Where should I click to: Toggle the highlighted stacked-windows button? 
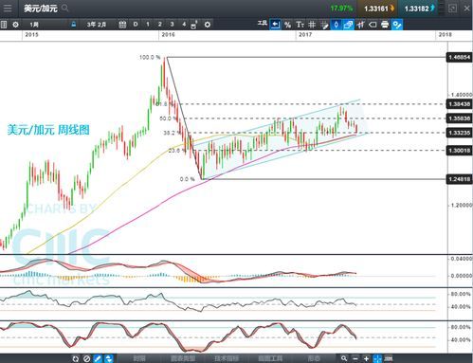(x=348, y=25)
